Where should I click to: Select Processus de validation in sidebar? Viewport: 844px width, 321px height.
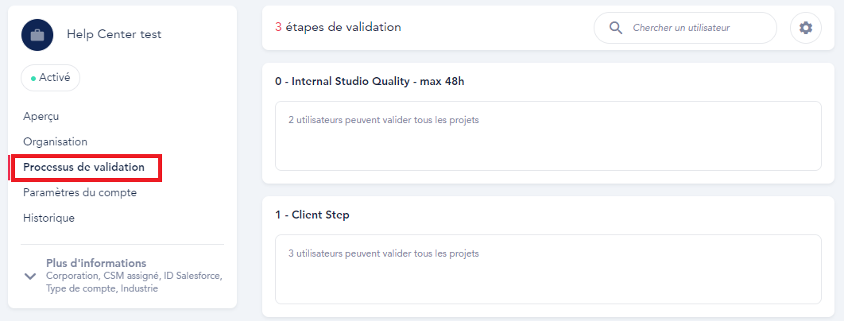84,167
